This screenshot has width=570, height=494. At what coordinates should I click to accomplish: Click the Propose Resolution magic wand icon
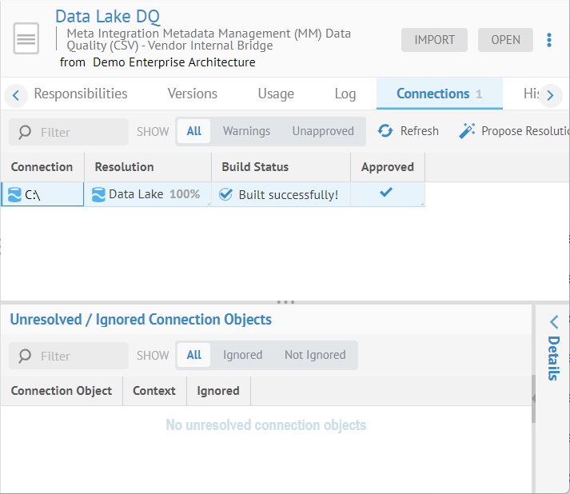click(467, 131)
